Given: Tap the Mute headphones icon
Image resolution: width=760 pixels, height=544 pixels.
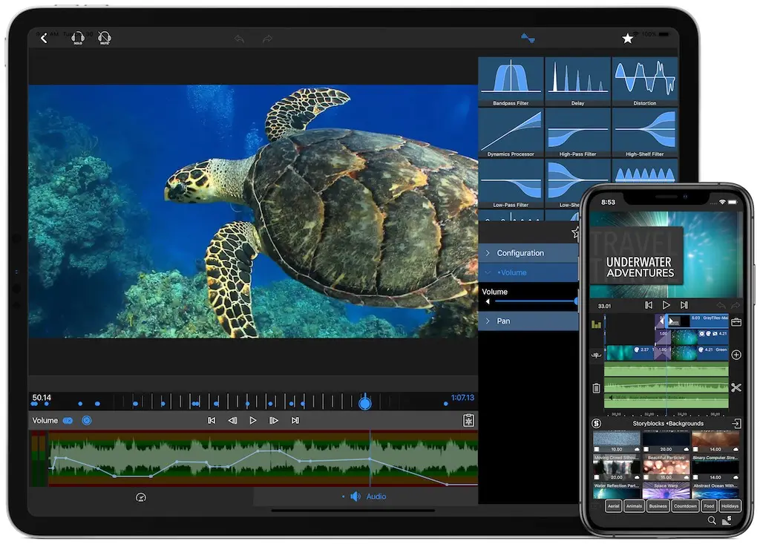Looking at the screenshot, I should click(105, 38).
